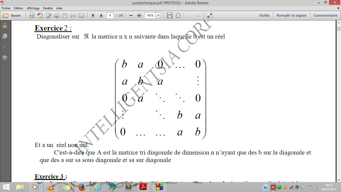
Task: Zoom out with the minus icon
Action: click(131, 15)
